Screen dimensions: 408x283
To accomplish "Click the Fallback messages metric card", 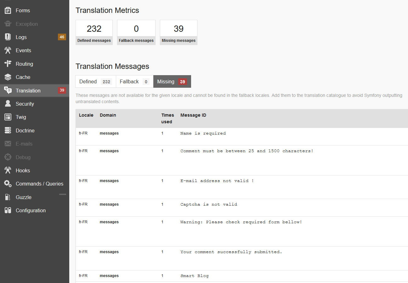I will 136,32.
